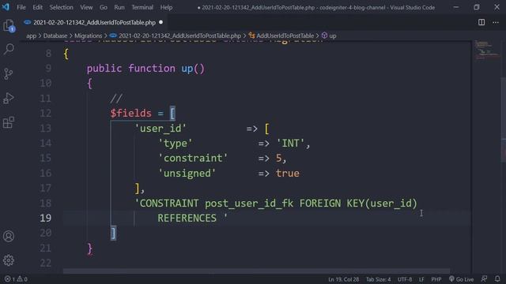This screenshot has height=284, width=506.
Task: Click 'public function up()' declaration text
Action: 145,69
